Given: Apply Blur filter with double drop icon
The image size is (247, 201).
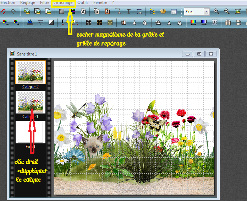Looking at the screenshot, I should point(145,22).
